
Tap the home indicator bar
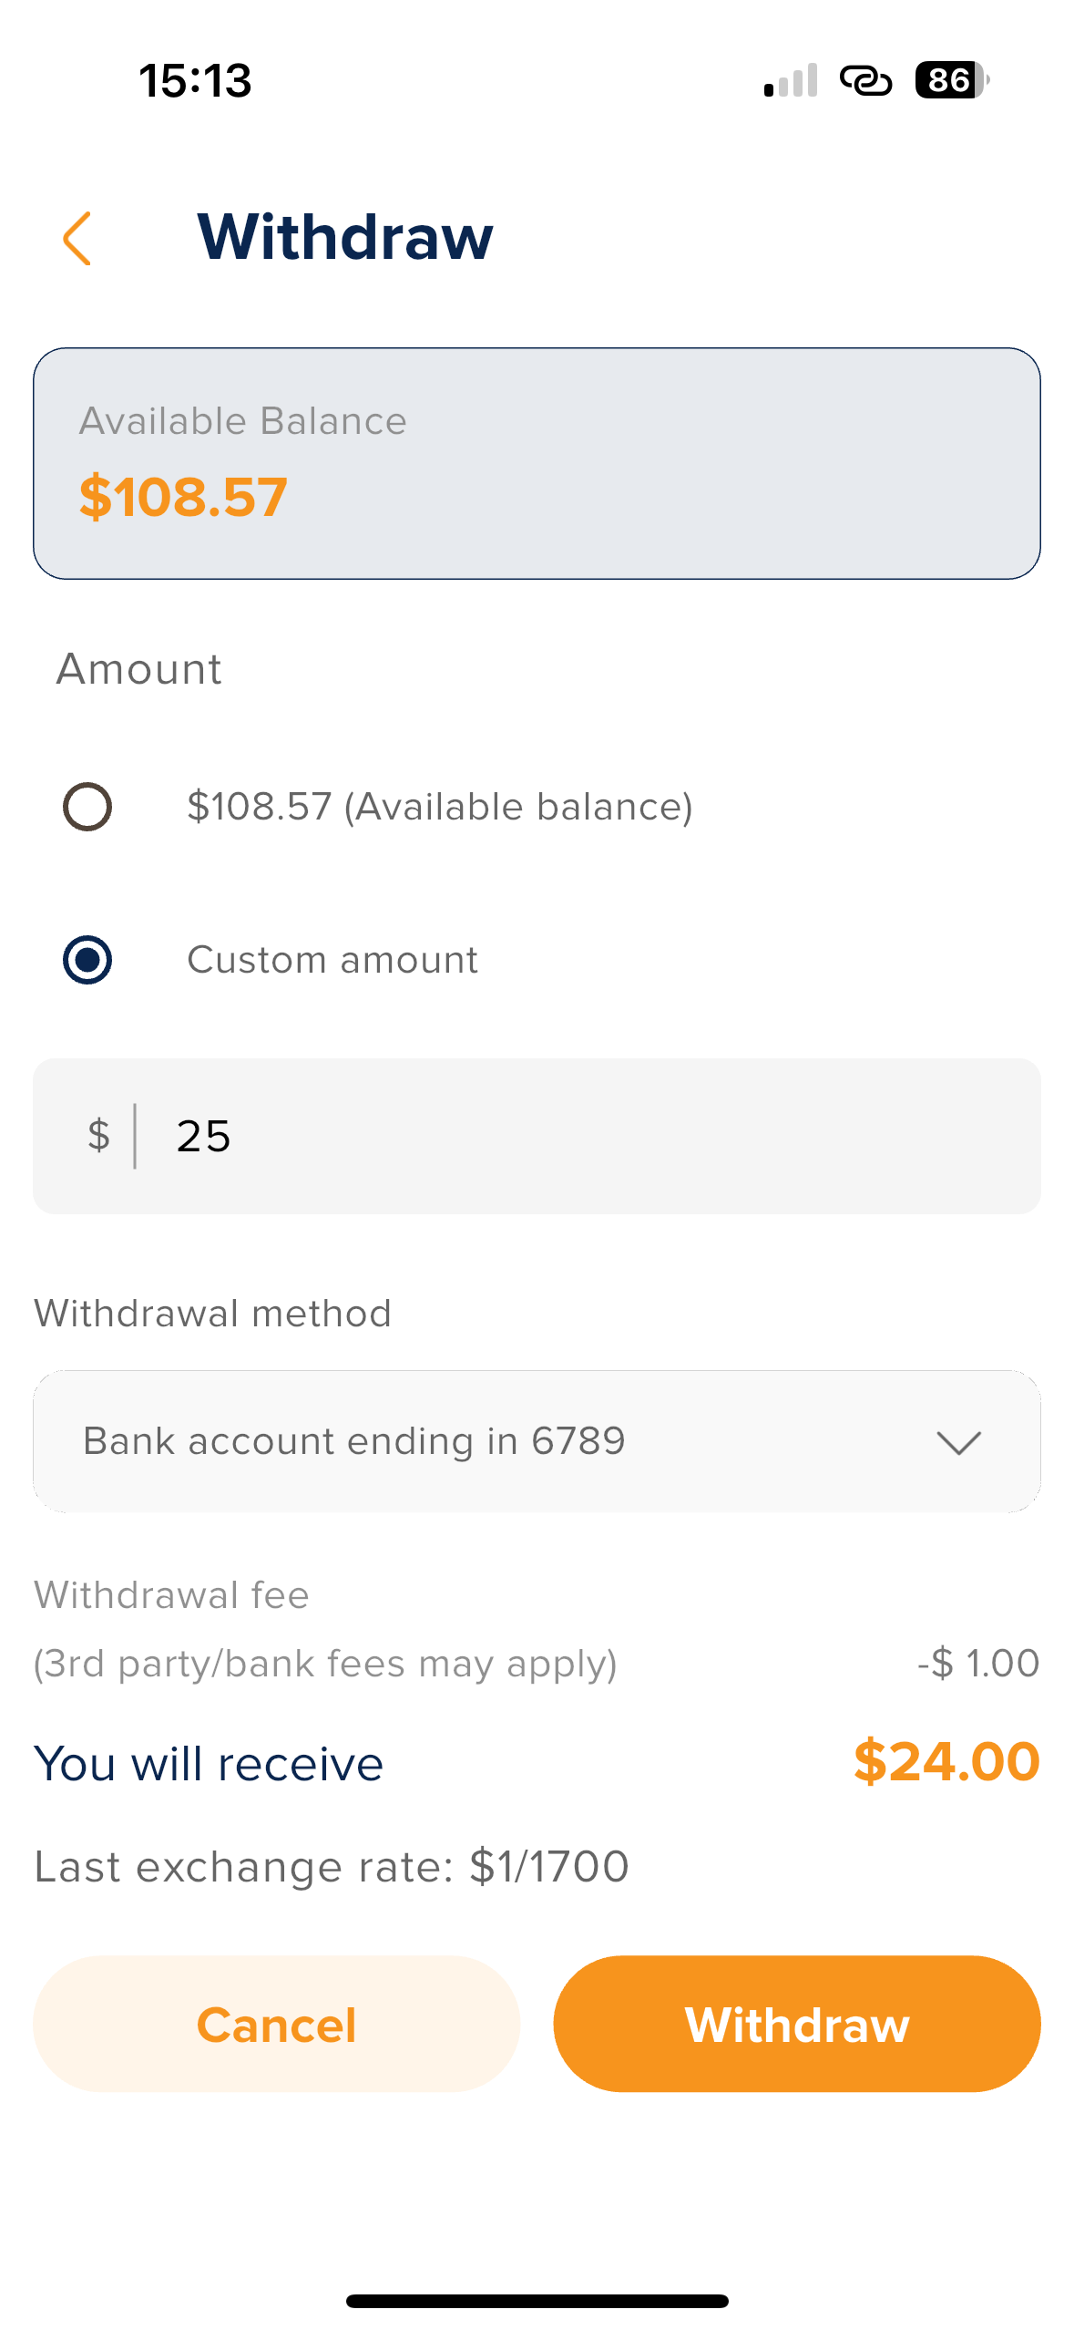537,2301
